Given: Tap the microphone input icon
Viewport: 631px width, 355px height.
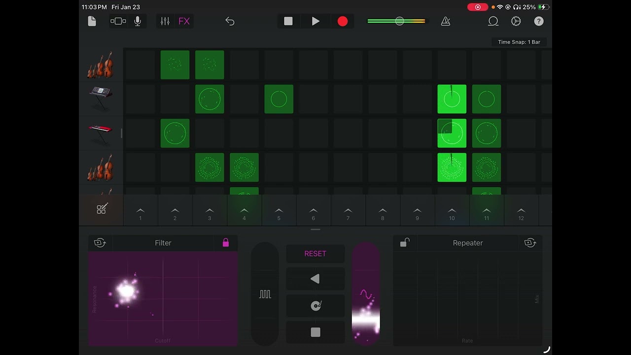Looking at the screenshot, I should tap(138, 21).
